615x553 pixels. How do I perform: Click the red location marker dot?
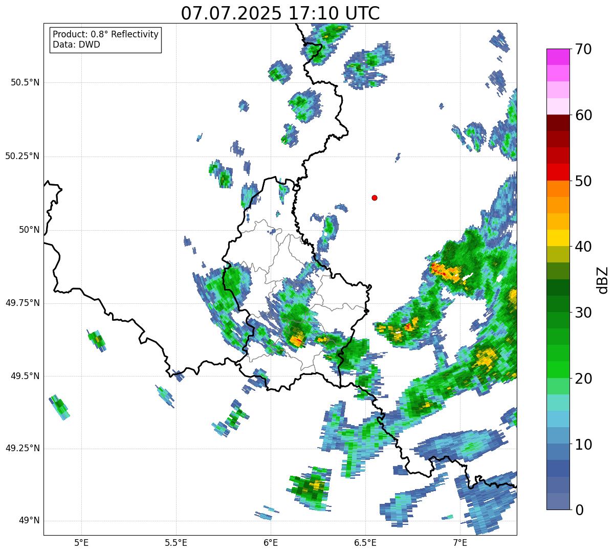(375, 197)
